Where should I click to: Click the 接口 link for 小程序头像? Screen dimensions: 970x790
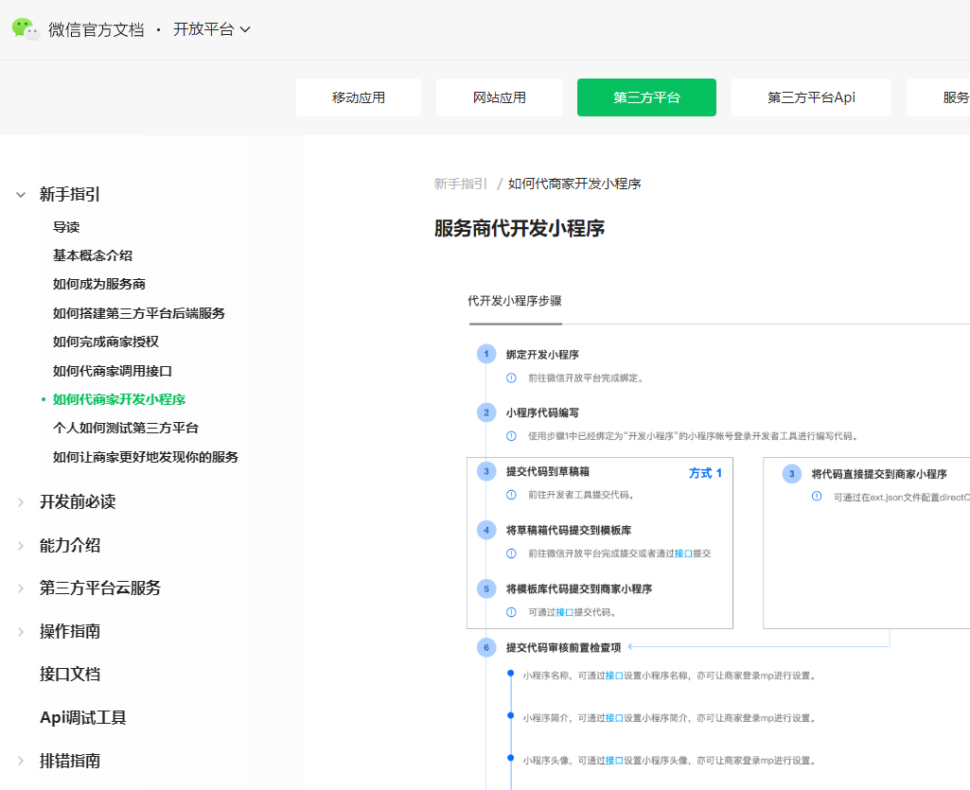point(613,761)
